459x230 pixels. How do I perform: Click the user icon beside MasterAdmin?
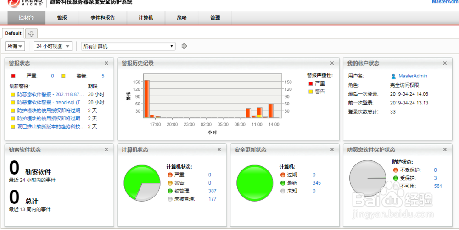click(393, 76)
